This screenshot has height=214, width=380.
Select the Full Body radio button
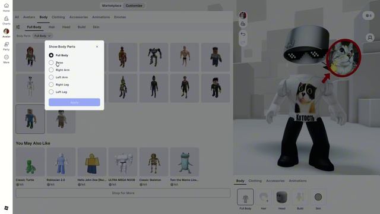coord(51,55)
